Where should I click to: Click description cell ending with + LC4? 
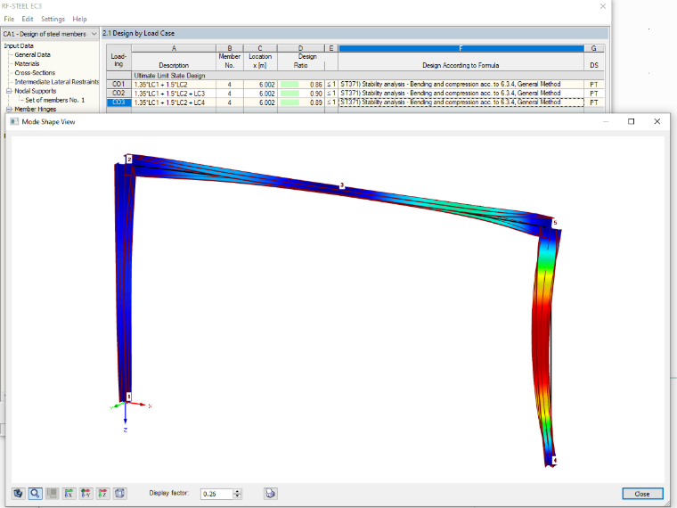pyautogui.click(x=174, y=102)
